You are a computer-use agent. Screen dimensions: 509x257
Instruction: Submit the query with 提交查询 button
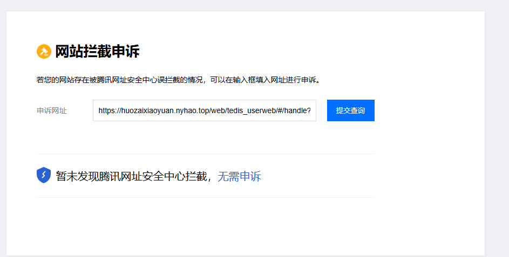pyautogui.click(x=351, y=110)
